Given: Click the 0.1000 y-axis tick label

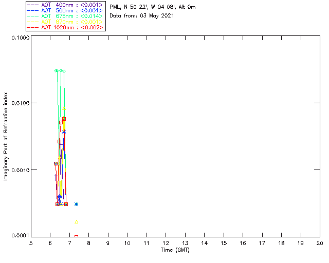Looking at the screenshot, I should click(x=20, y=38).
